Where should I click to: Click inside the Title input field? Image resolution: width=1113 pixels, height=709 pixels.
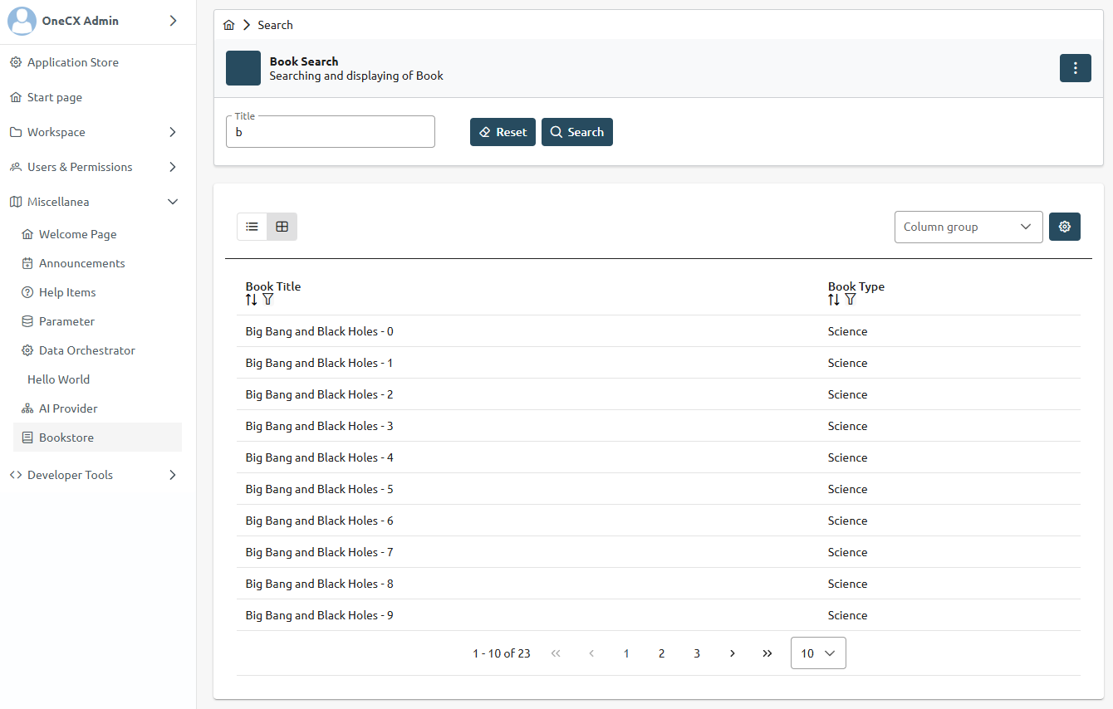pyautogui.click(x=330, y=131)
